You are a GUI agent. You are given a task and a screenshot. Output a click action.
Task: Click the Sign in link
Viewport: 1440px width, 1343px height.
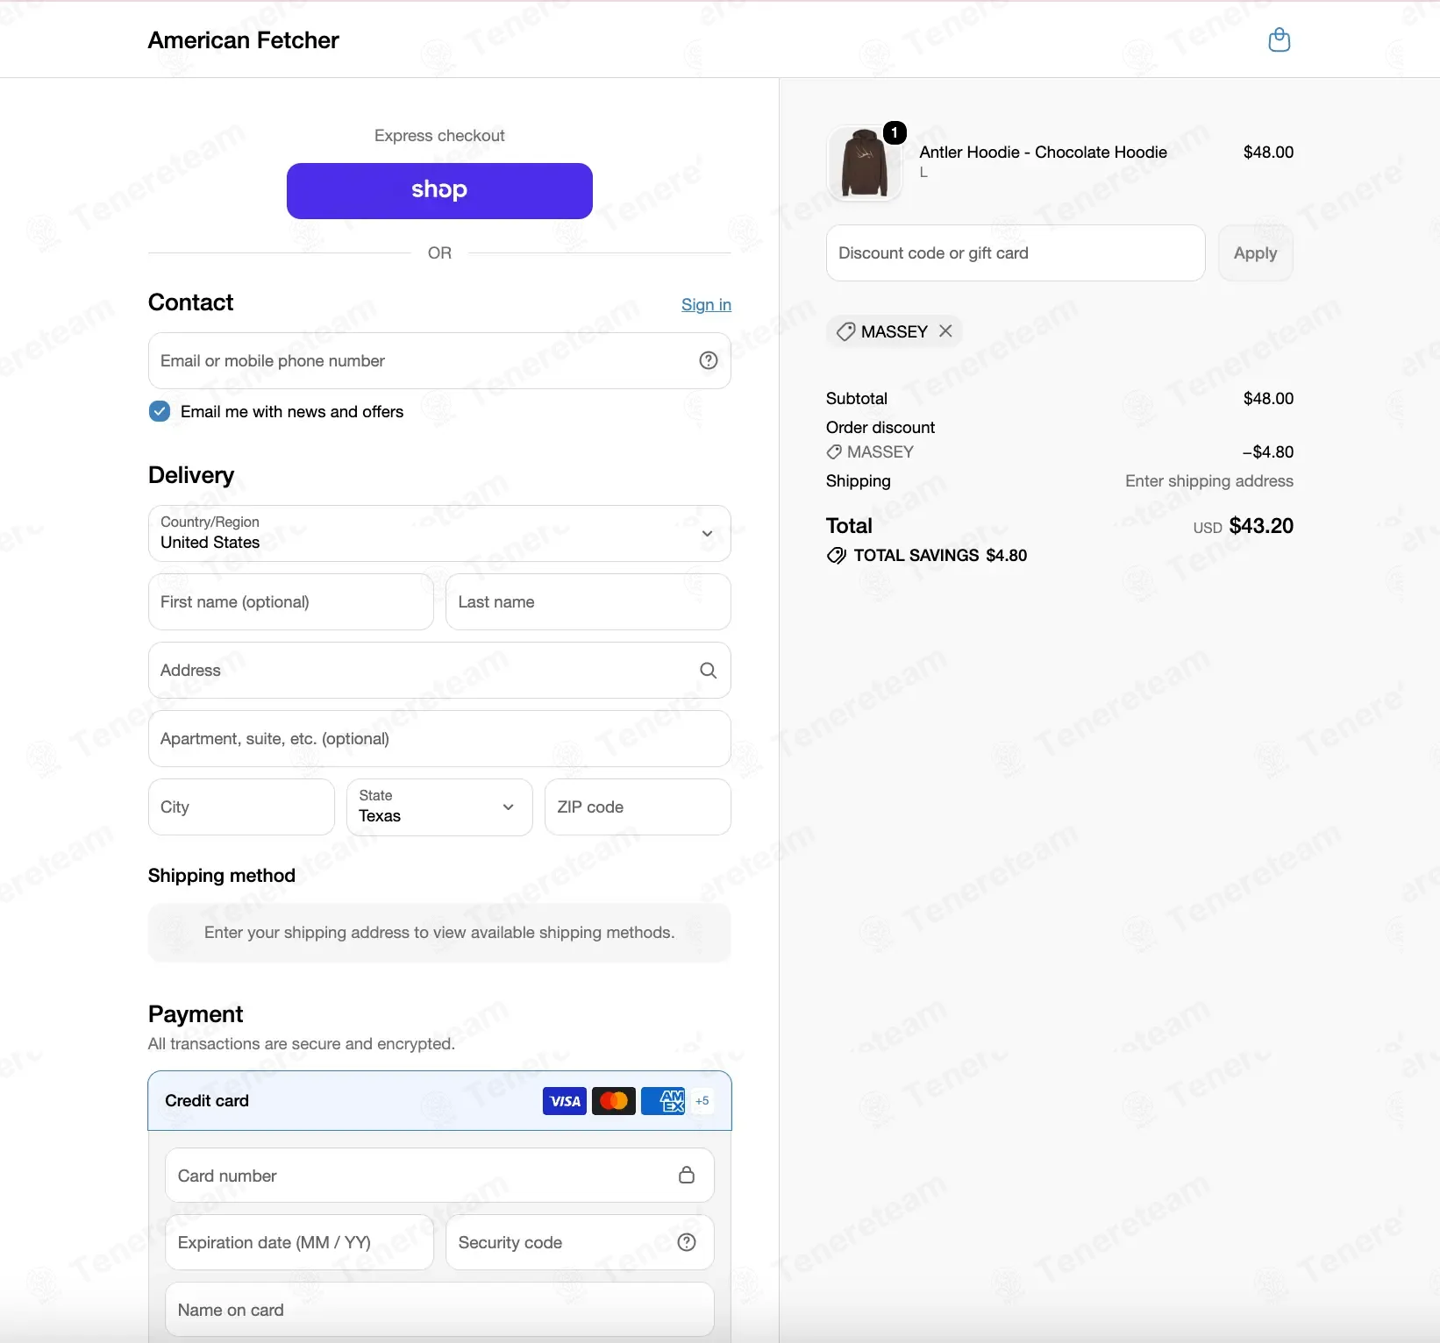(x=706, y=305)
